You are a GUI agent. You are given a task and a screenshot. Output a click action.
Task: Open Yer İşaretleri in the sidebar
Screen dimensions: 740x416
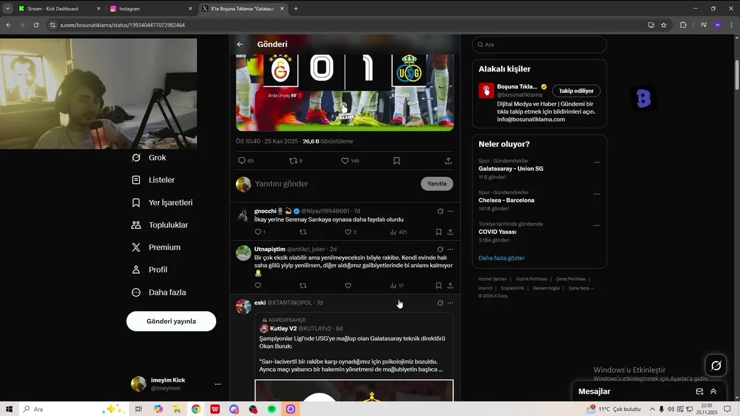tap(162, 203)
